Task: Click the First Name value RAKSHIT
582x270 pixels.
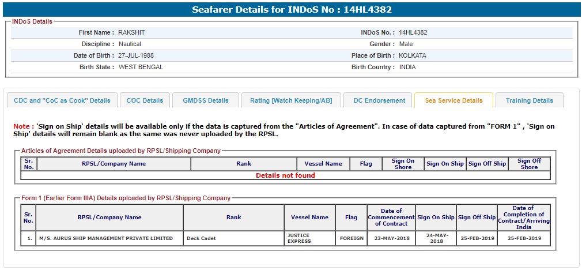Action: click(131, 33)
